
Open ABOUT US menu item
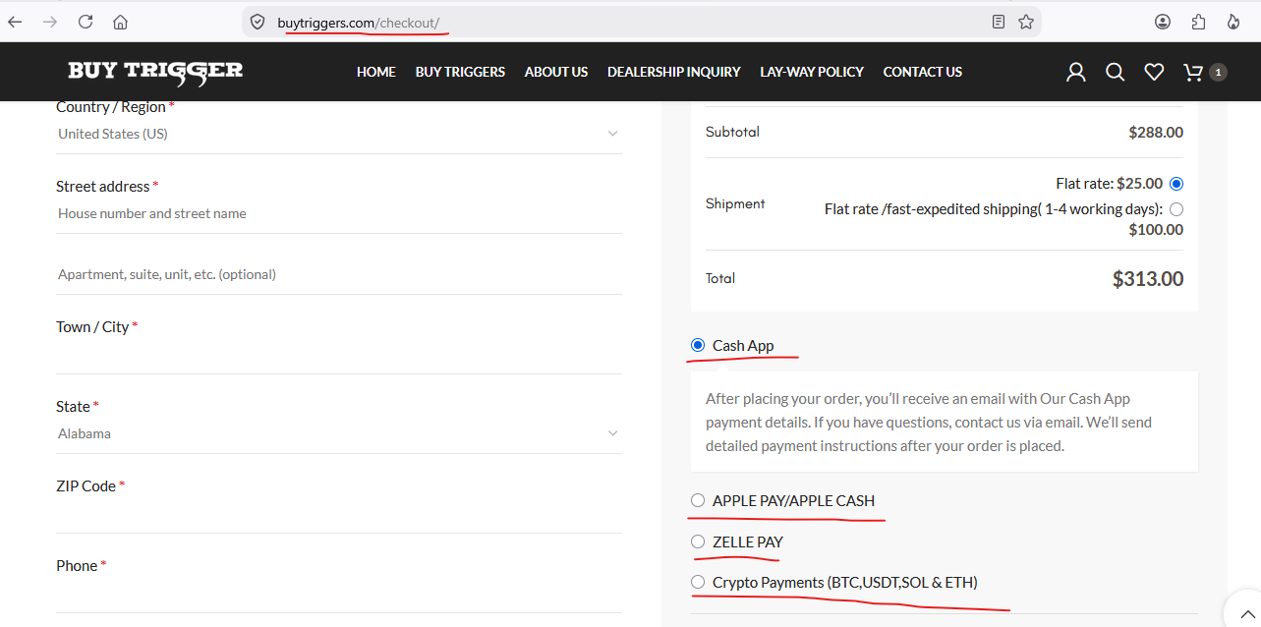pyautogui.click(x=556, y=72)
